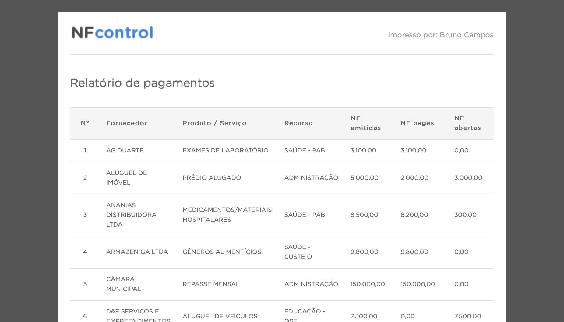564x322 pixels.
Task: Click the 'Nº' column header
Action: tap(85, 123)
